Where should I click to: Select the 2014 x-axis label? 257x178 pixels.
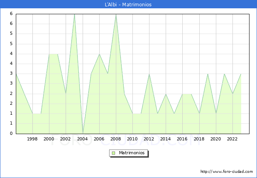pos(166,139)
